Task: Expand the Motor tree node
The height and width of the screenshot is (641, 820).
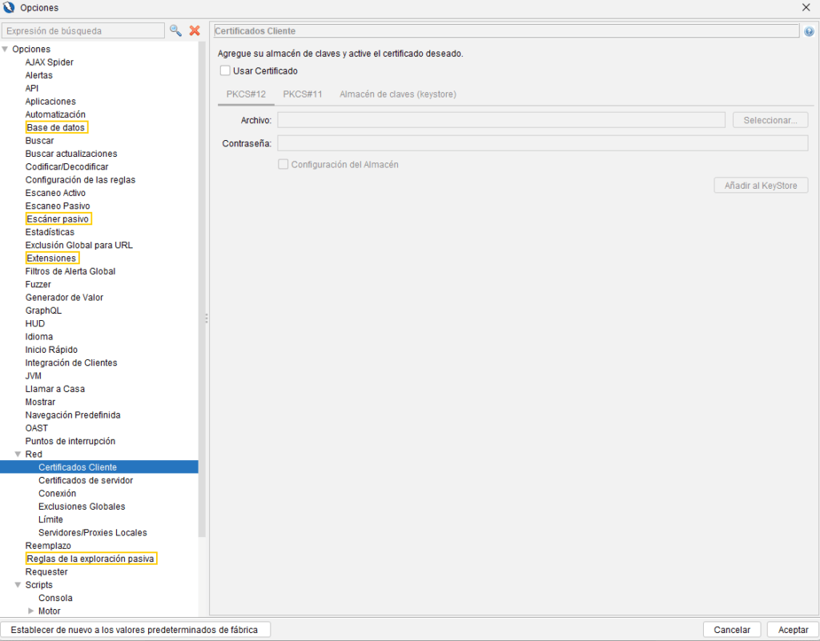Action: click(31, 611)
